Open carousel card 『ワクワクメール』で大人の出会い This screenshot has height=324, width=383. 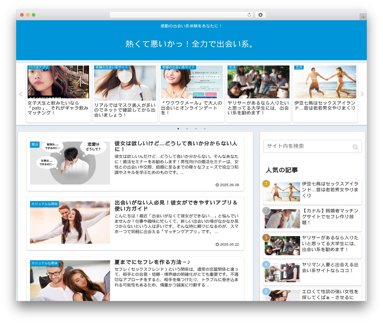(192, 93)
